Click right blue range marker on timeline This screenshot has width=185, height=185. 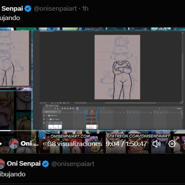[x=97, y=112]
